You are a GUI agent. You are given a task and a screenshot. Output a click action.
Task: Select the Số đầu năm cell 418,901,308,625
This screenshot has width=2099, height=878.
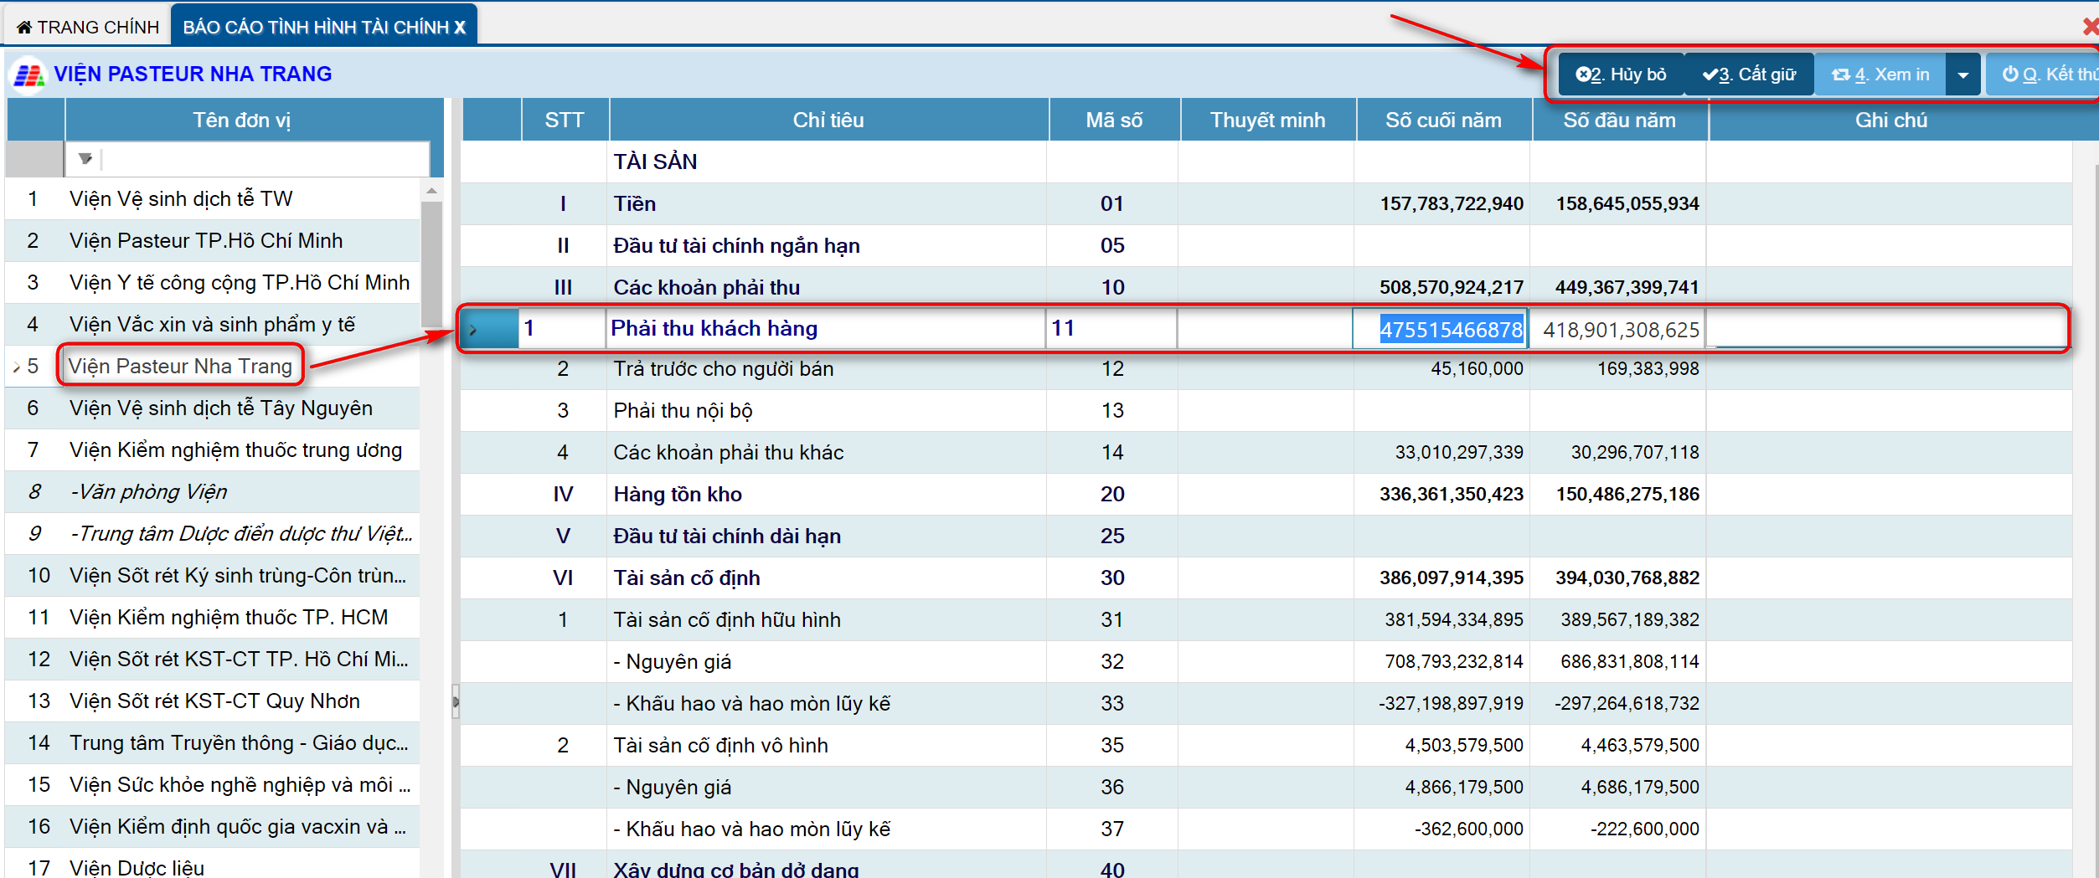tap(1619, 330)
